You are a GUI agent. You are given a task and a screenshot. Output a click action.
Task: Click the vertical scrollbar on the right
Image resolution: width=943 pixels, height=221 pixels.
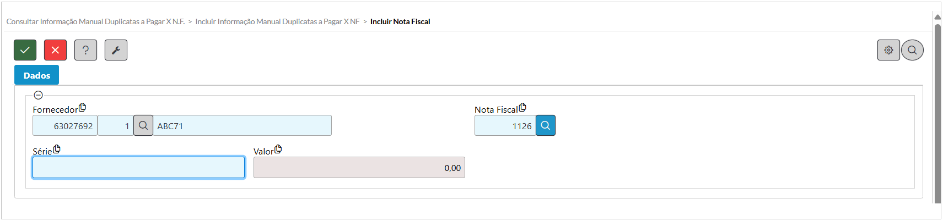pyautogui.click(x=937, y=110)
